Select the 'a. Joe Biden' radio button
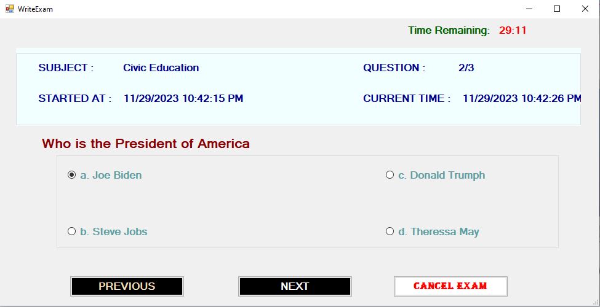Image resolution: width=600 pixels, height=307 pixels. 105,175
